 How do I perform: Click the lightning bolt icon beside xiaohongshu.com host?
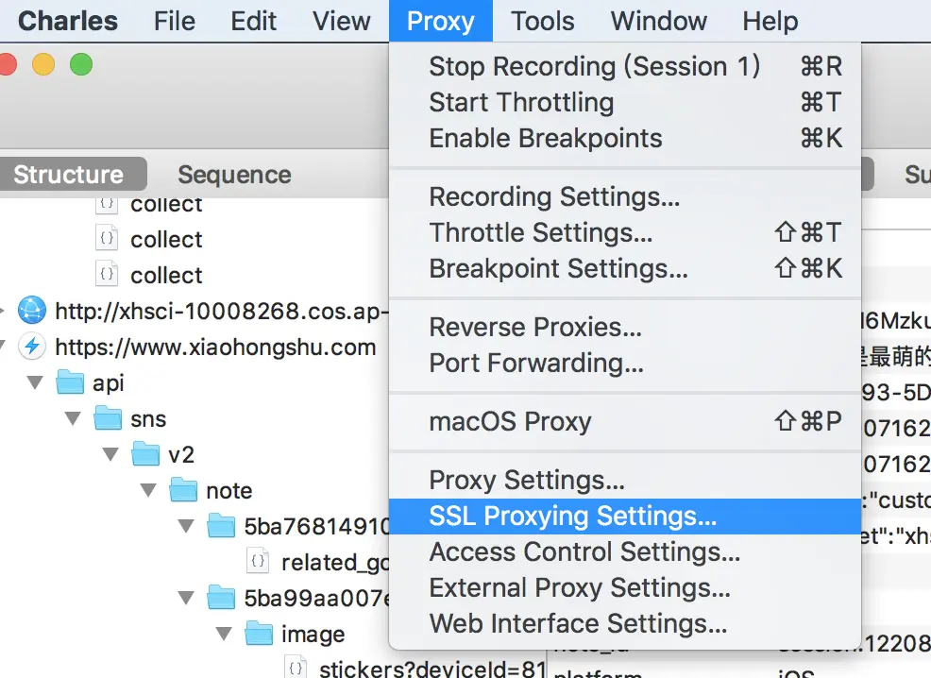point(32,347)
